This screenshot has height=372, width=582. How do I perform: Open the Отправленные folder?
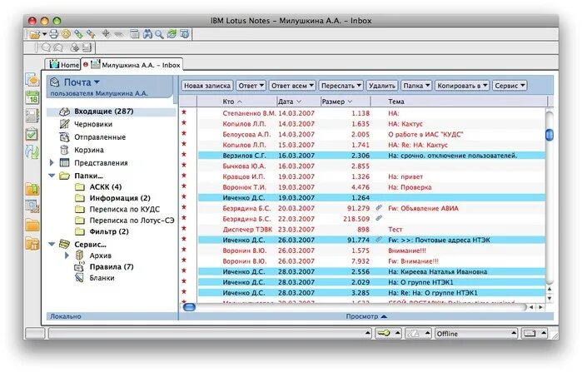click(100, 137)
